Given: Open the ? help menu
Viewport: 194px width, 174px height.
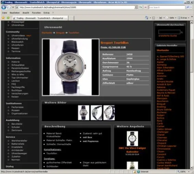Looking at the screenshot, I should tap(53, 13).
